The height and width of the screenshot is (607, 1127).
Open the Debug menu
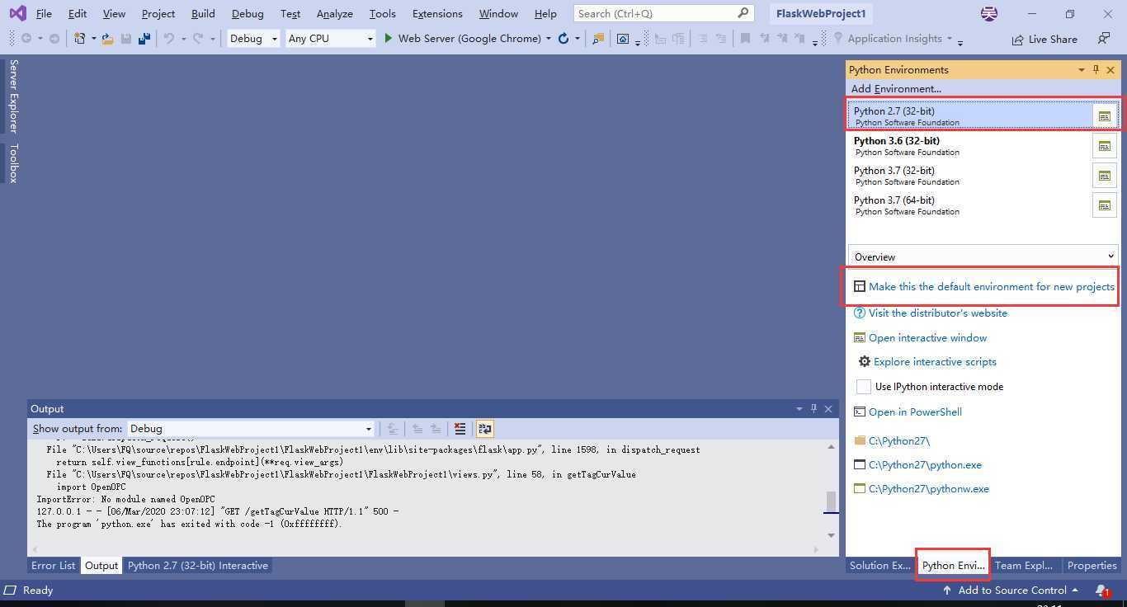tap(248, 13)
